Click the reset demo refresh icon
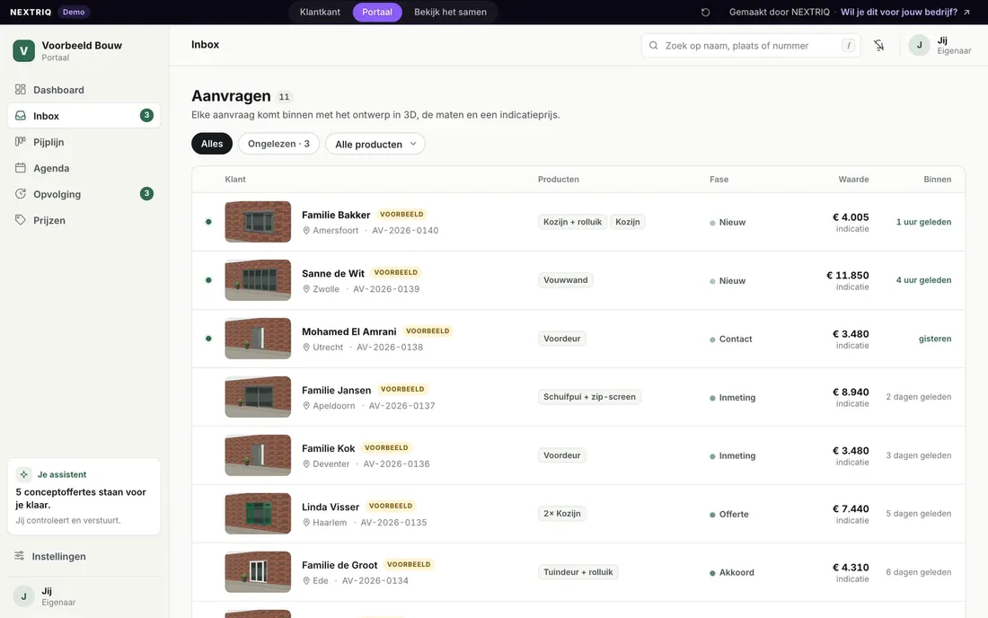 click(706, 12)
